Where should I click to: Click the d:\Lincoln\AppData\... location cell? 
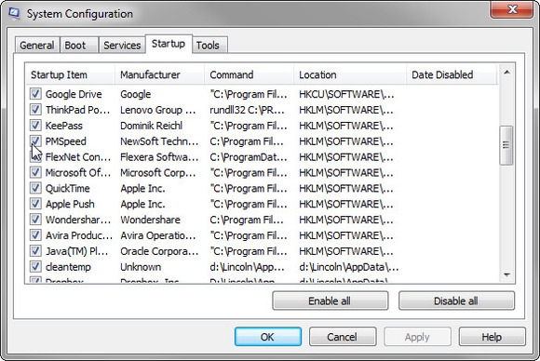pyautogui.click(x=349, y=267)
